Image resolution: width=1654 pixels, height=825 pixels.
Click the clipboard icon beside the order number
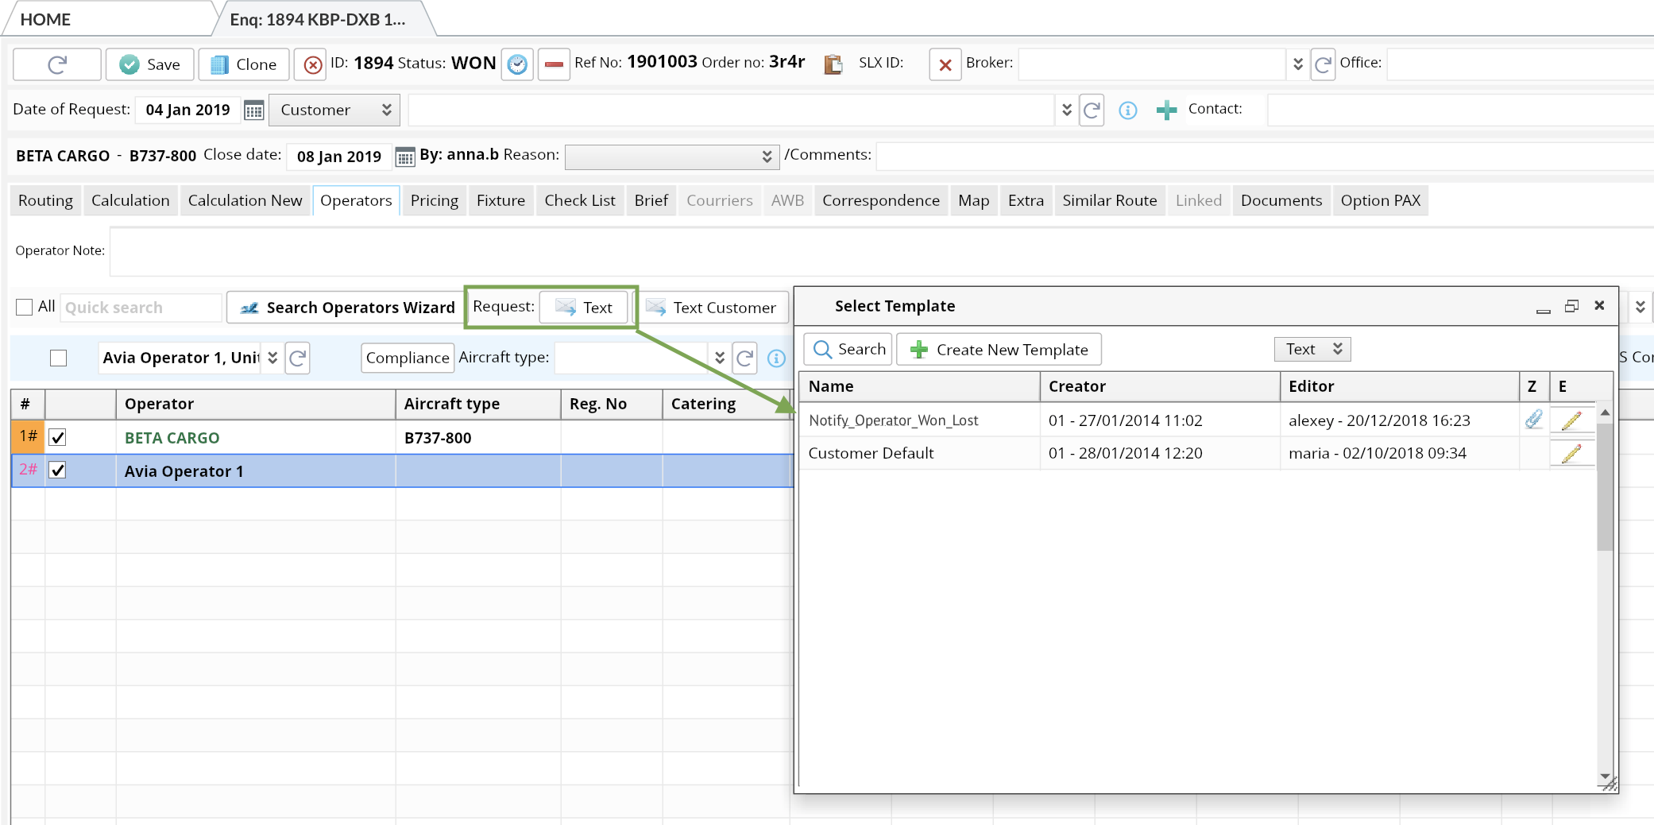tap(833, 64)
